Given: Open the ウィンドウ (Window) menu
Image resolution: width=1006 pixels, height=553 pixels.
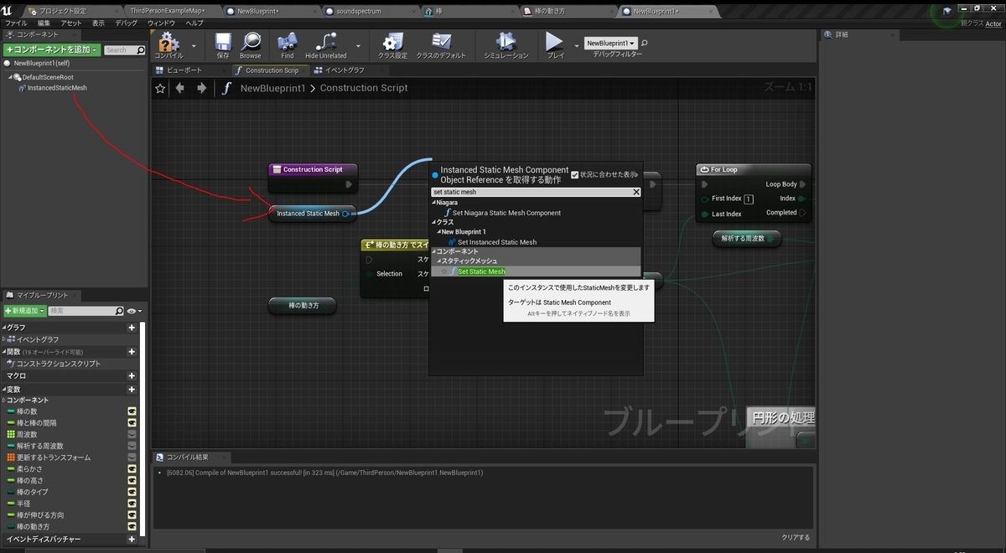Looking at the screenshot, I should [161, 23].
